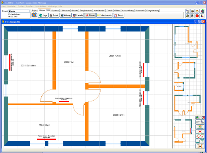
Task: Click the DXF export button in the floating palette
Action: [x=200, y=122]
